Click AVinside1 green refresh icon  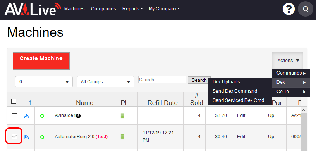[x=42, y=116]
